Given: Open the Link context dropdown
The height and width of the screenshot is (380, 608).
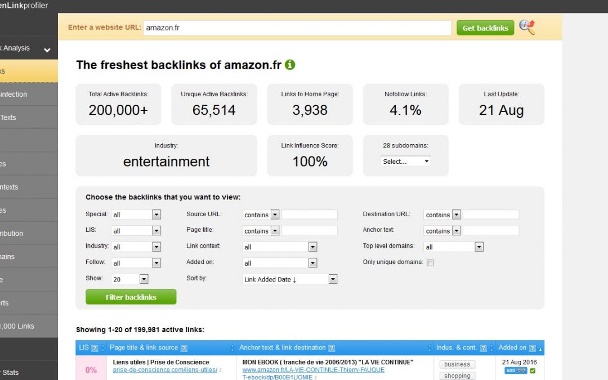Looking at the screenshot, I should coord(280,247).
